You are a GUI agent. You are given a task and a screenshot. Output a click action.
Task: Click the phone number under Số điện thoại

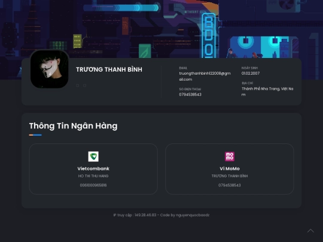[190, 94]
